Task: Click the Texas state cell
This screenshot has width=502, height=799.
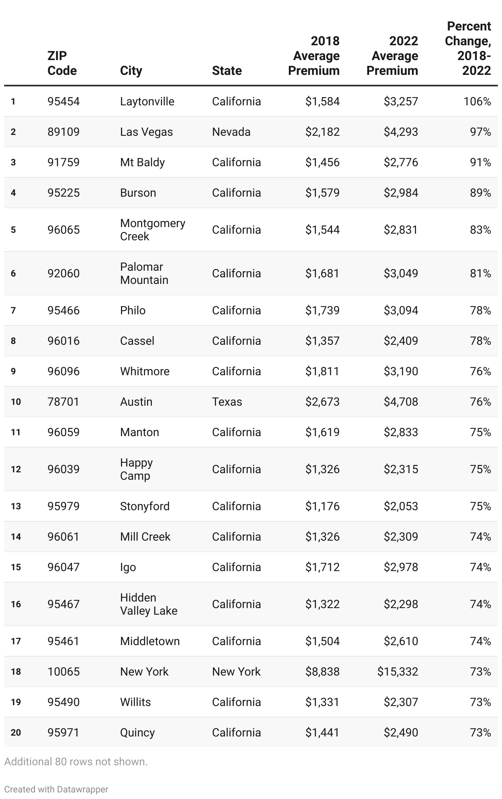Action: point(227,402)
